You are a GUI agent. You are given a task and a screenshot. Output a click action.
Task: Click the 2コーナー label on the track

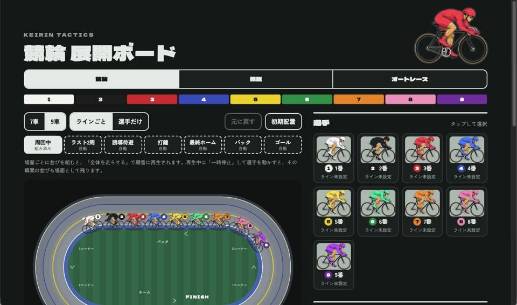pyautogui.click(x=239, y=248)
